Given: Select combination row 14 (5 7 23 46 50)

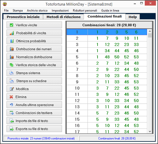Looking at the screenshot, I should click(x=107, y=113).
